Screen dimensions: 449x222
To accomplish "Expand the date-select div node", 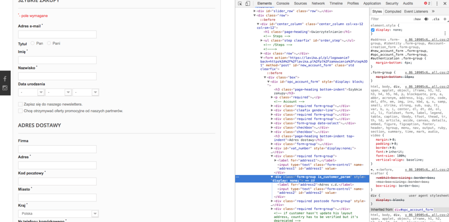I will pyautogui.click(x=272, y=123).
